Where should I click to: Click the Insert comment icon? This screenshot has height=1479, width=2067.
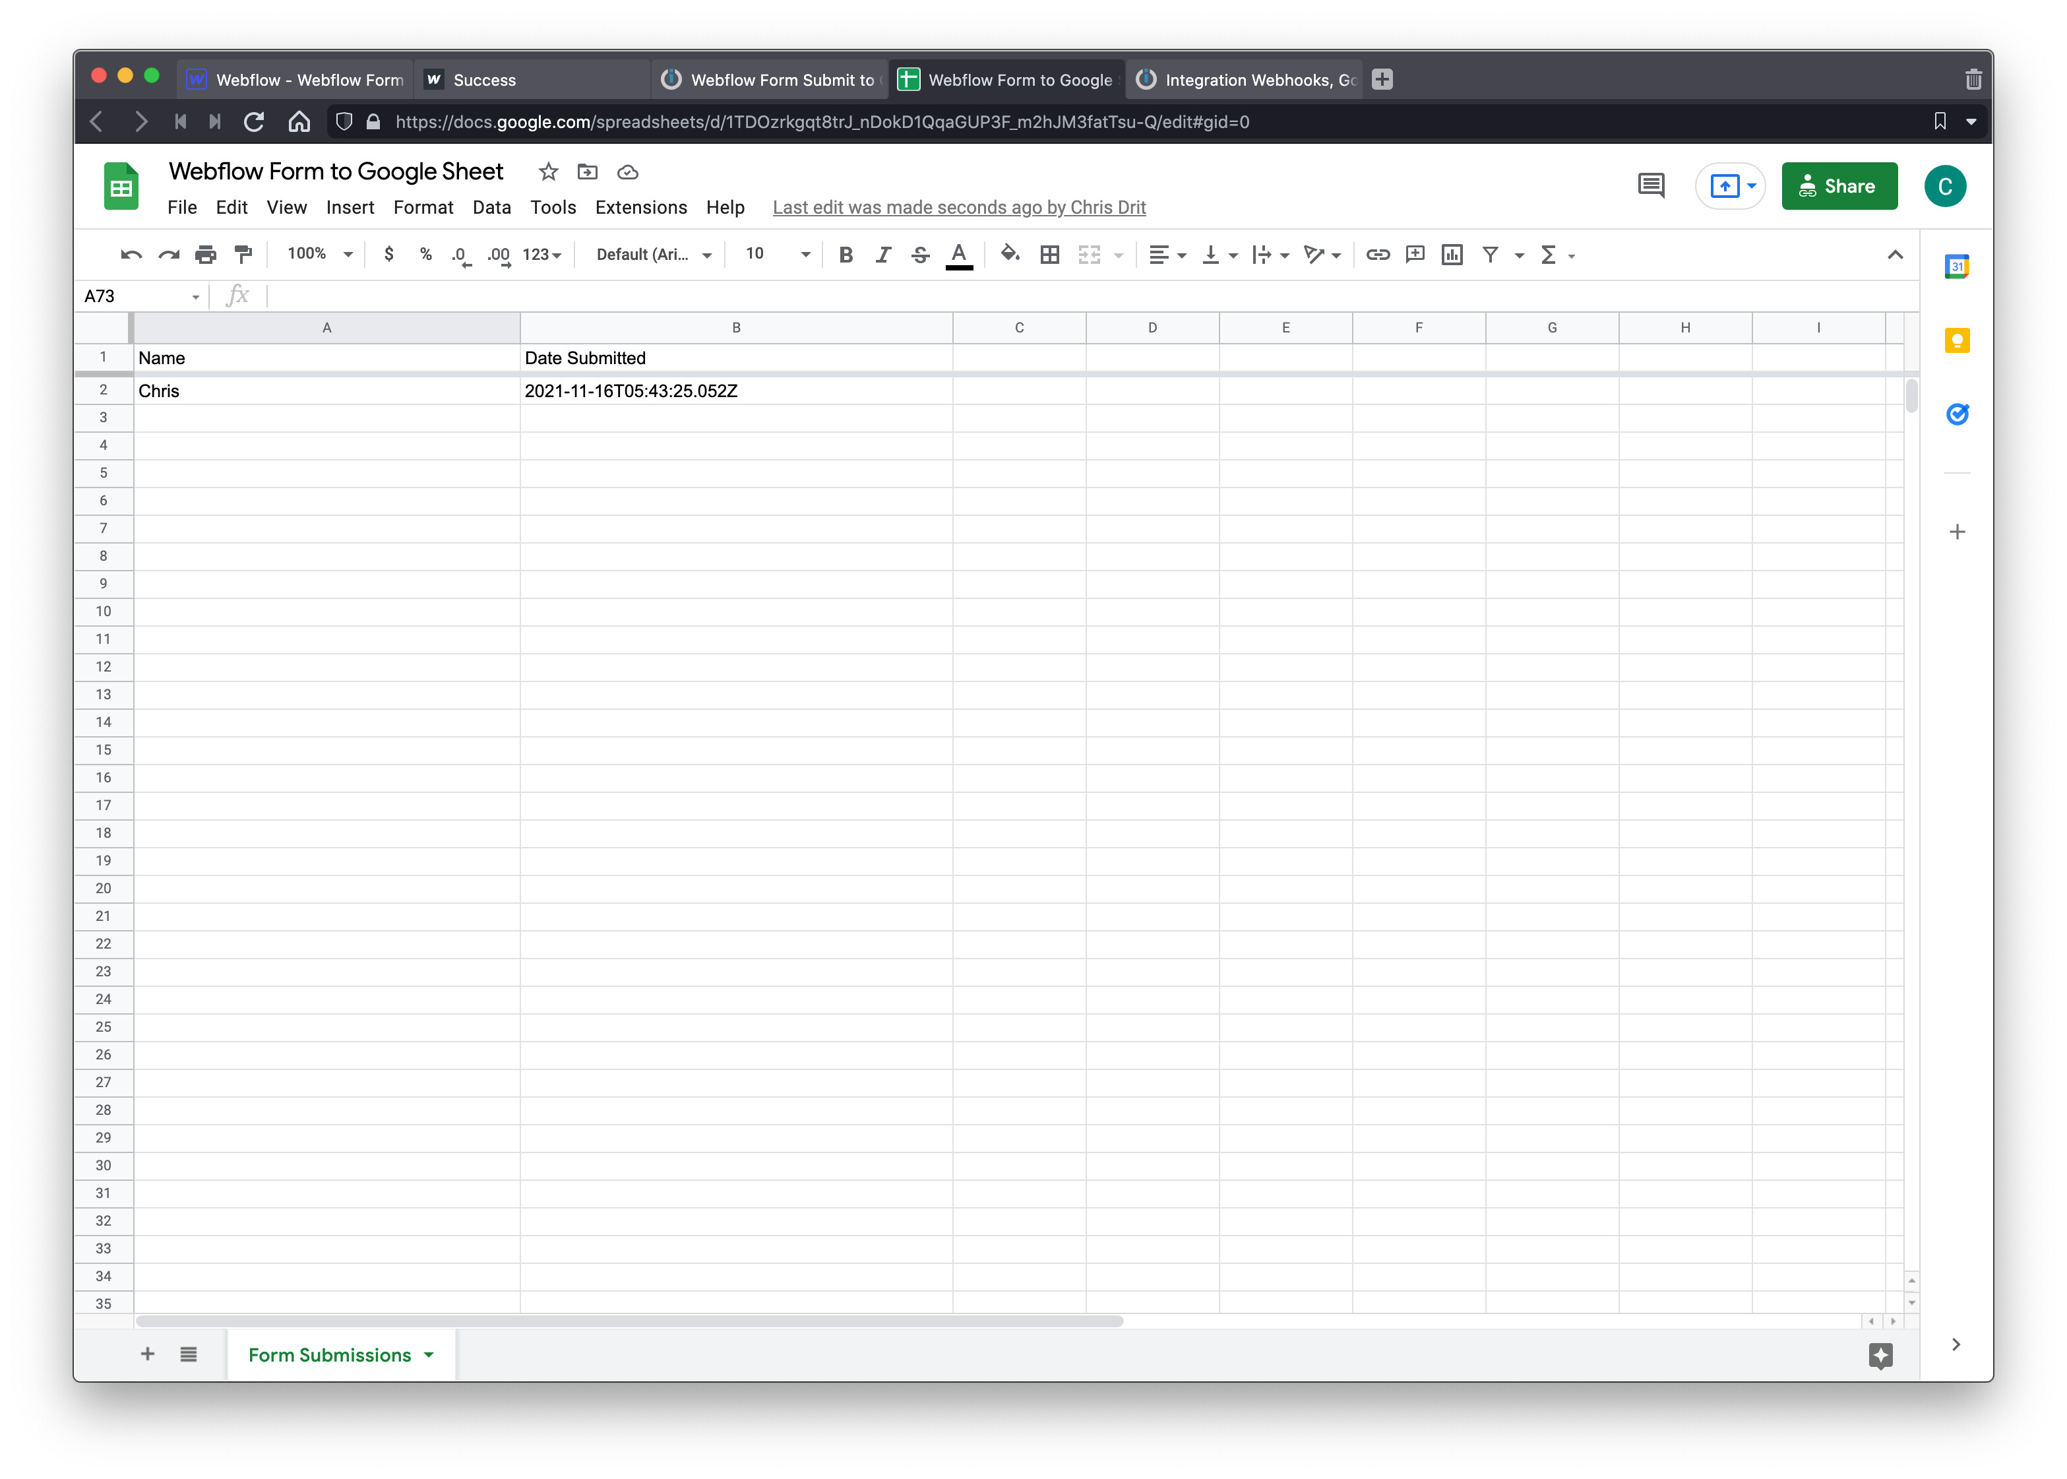click(1415, 255)
